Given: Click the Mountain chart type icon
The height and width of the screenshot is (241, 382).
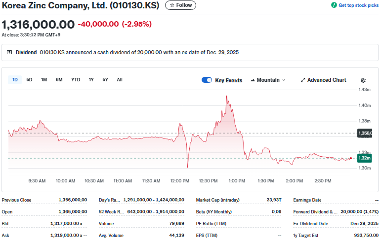Looking at the screenshot, I should point(253,80).
